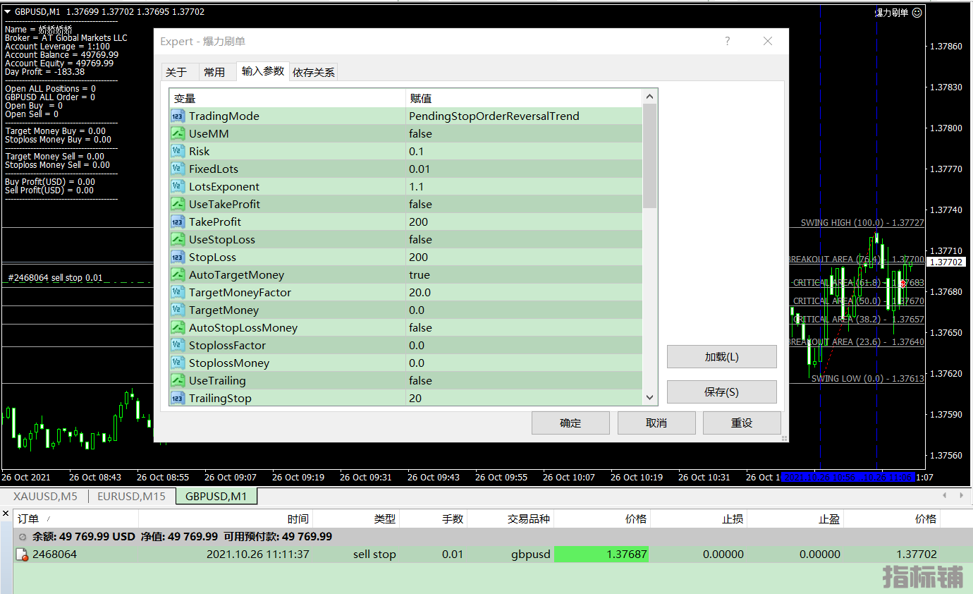
Task: Click the TakeProfit integer icon
Action: coord(178,222)
